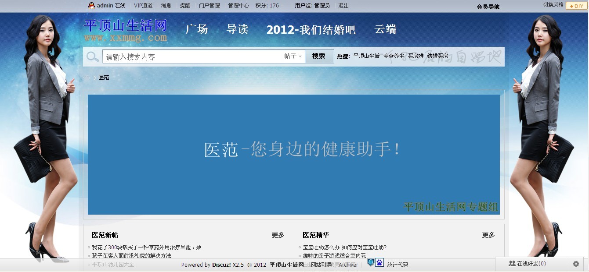Open post 趣味的亲子游戏适合室内玩
The width and height of the screenshot is (589, 272).
[x=334, y=256]
